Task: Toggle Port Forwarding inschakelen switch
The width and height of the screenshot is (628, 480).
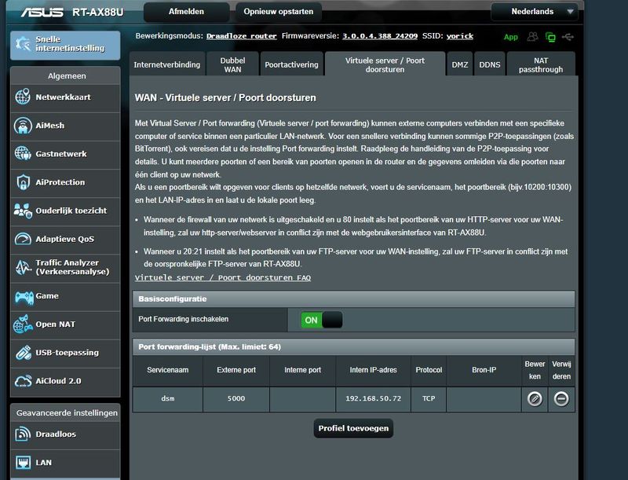Action: tap(322, 320)
